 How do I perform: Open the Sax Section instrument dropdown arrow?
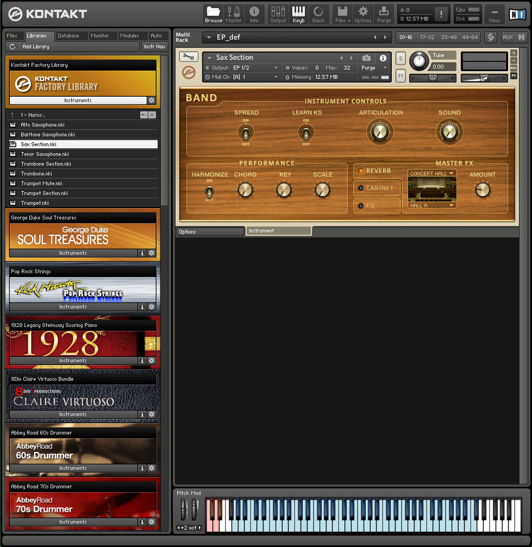coord(209,58)
